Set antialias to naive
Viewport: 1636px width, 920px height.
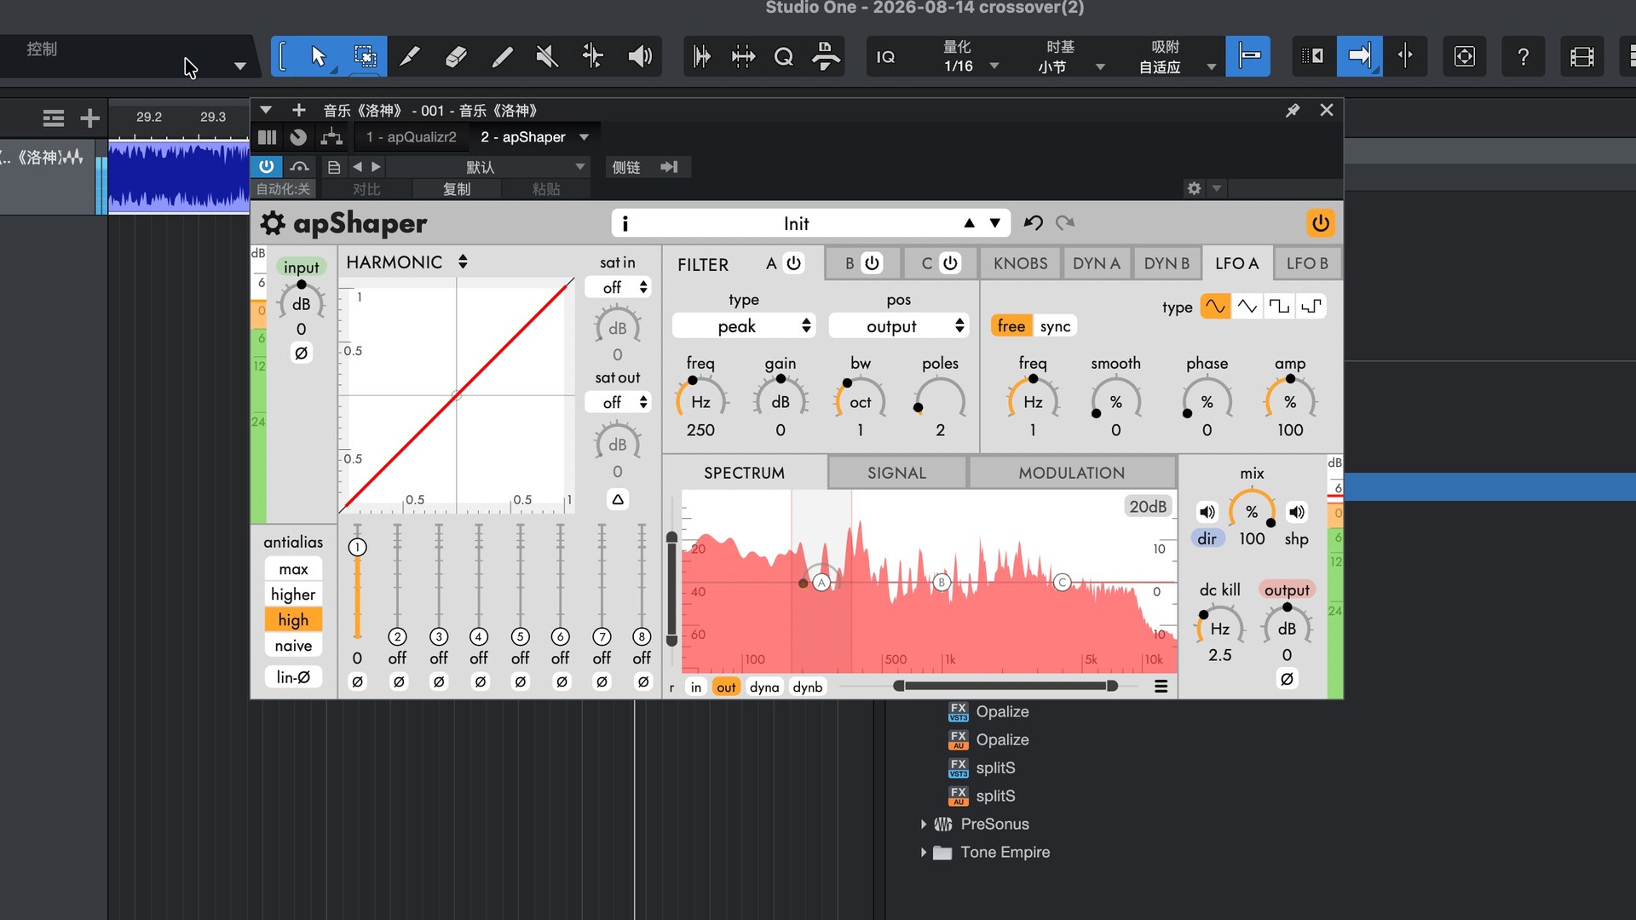point(293,646)
